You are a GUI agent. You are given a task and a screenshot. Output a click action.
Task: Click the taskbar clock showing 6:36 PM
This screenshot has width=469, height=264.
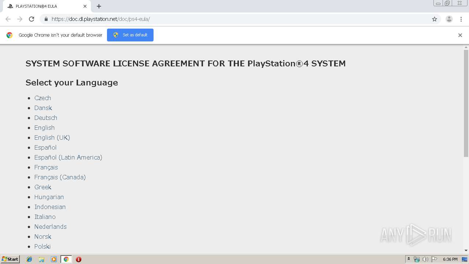pos(450,259)
